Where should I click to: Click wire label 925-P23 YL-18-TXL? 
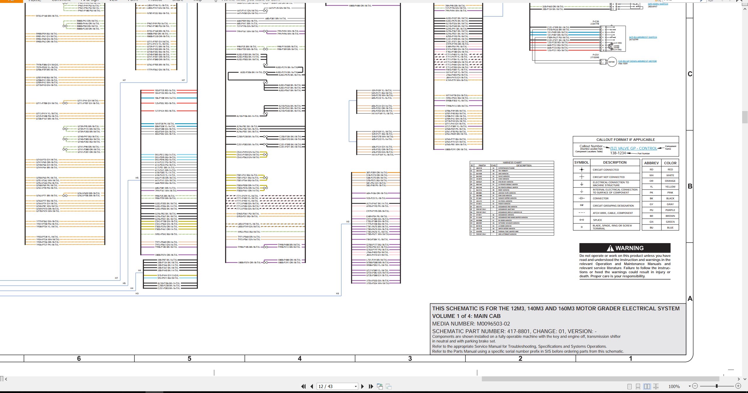[376, 198]
